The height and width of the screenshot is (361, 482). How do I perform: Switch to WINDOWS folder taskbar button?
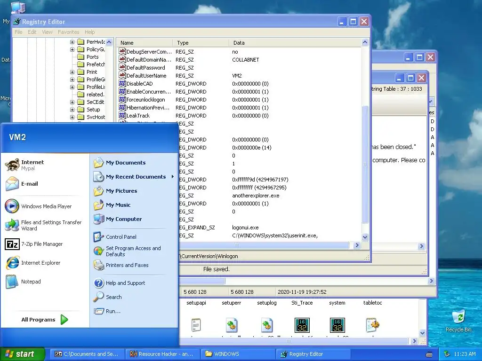pyautogui.click(x=238, y=354)
